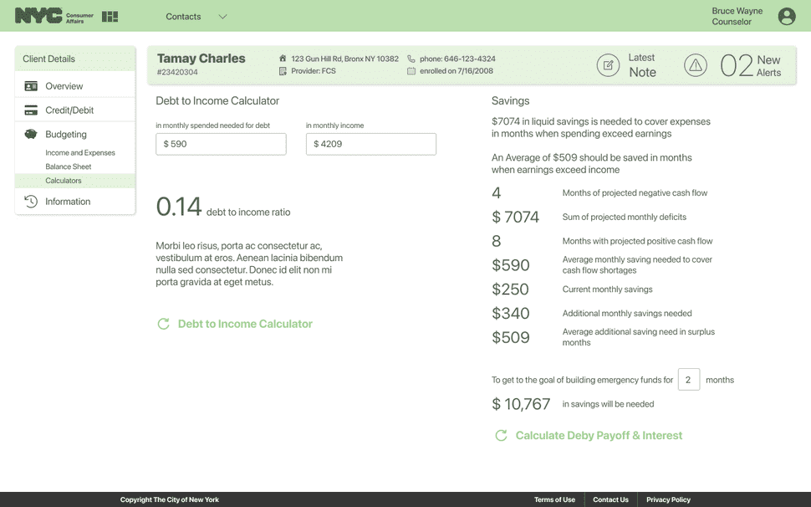
Task: Open the Terms of Use link
Action: coord(555,499)
